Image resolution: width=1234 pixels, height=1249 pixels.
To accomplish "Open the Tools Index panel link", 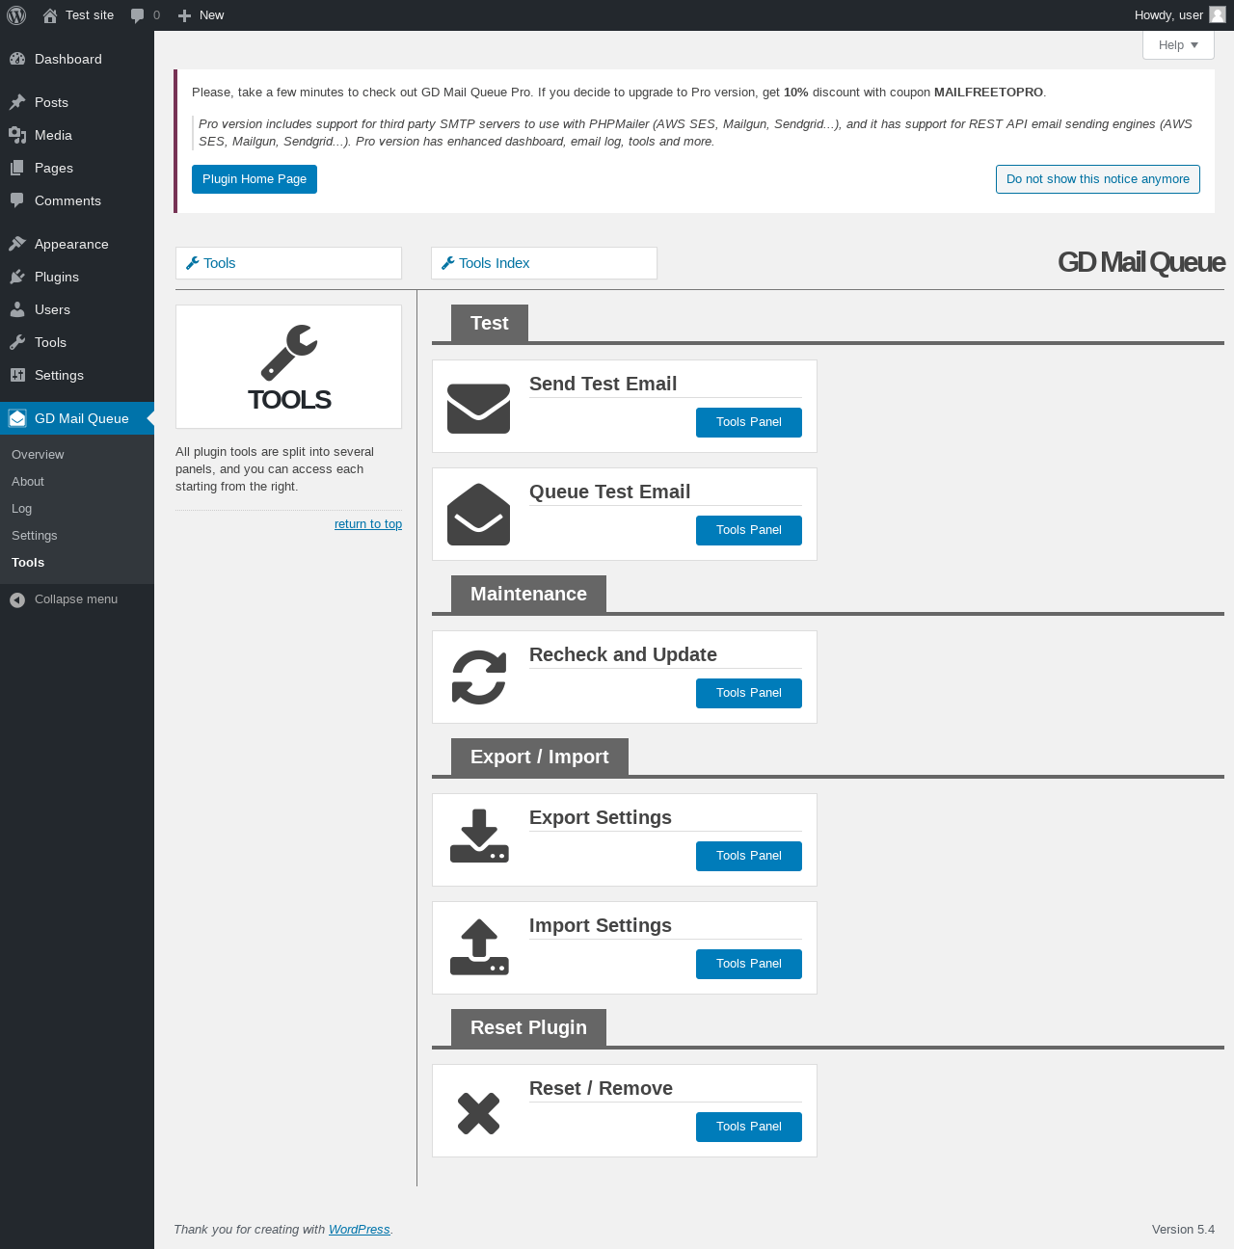I will 544,263.
